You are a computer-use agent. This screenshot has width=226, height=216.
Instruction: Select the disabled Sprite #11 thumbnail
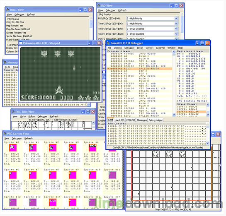tap(112, 175)
